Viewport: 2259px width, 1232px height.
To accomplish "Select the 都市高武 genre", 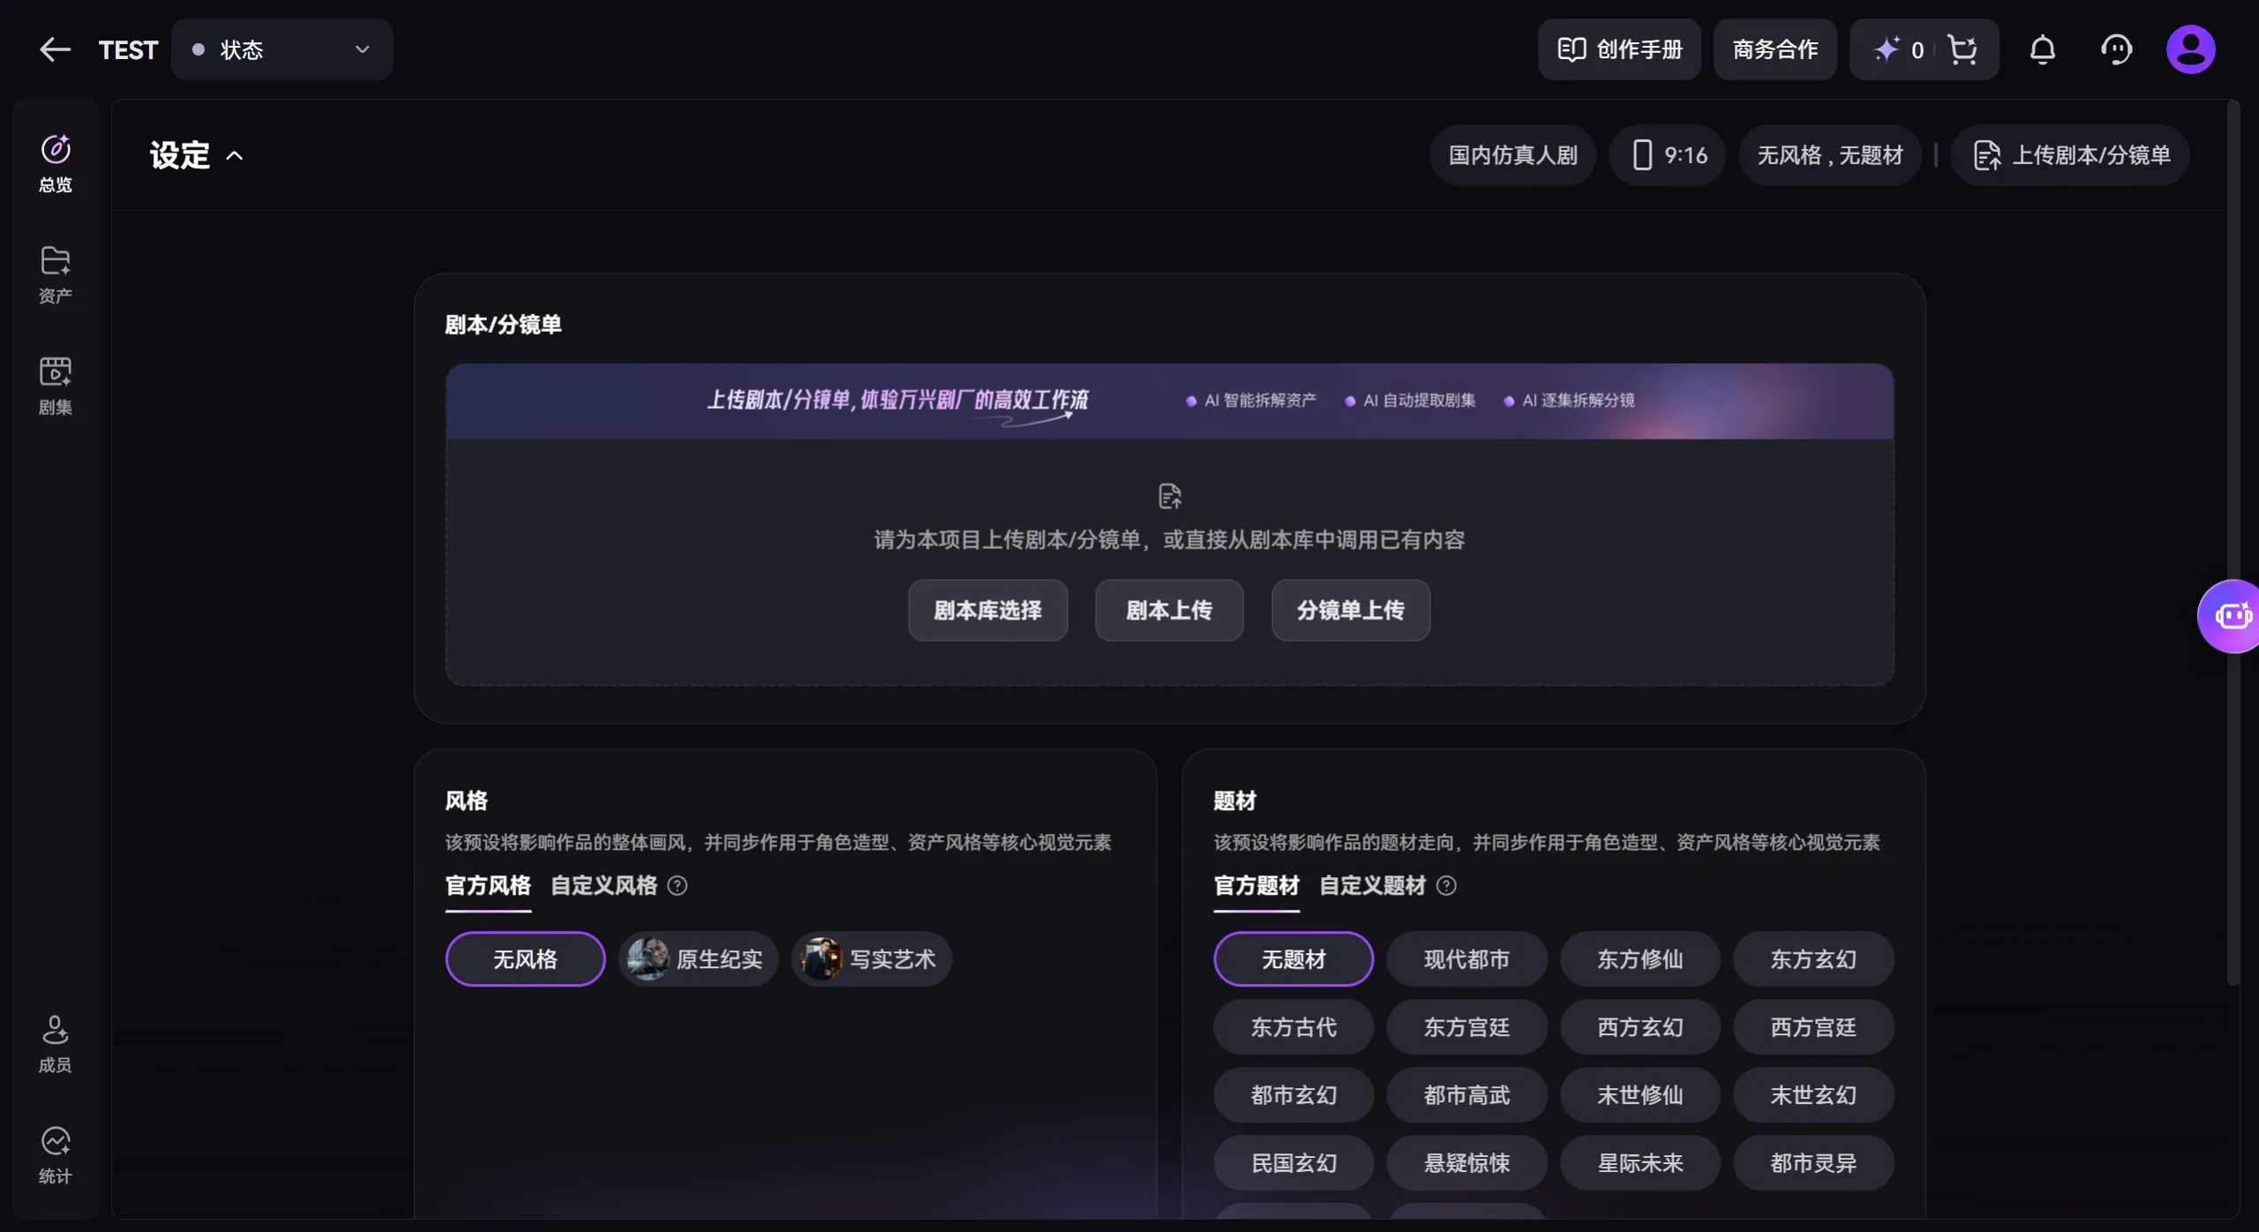I will [x=1467, y=1095].
